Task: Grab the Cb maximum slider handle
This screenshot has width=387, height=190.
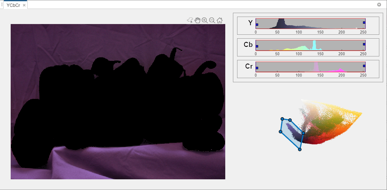Action: pos(364,44)
